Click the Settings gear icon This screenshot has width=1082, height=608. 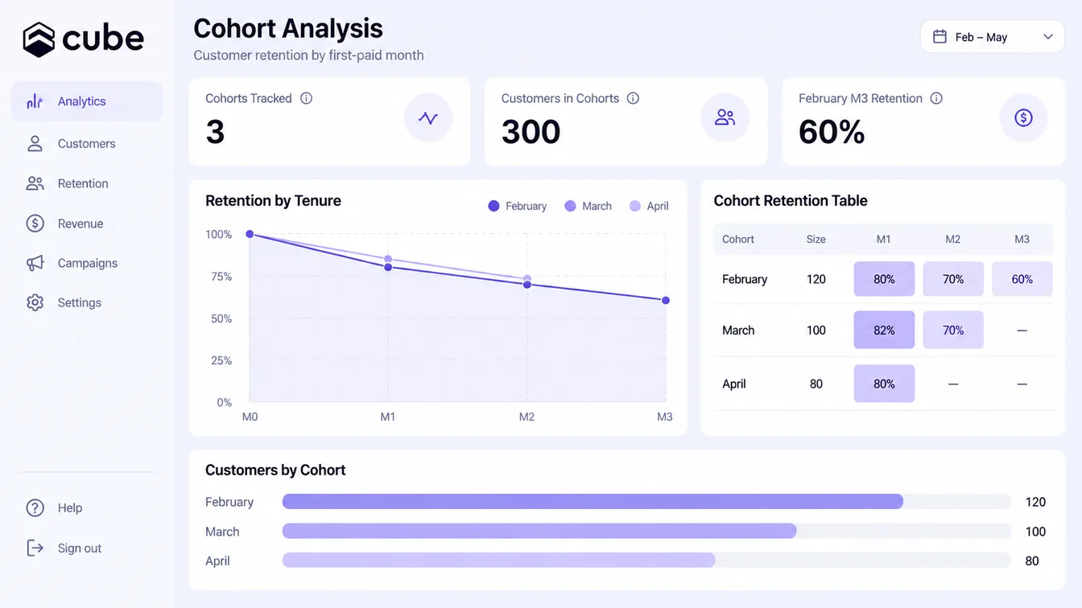click(x=35, y=302)
